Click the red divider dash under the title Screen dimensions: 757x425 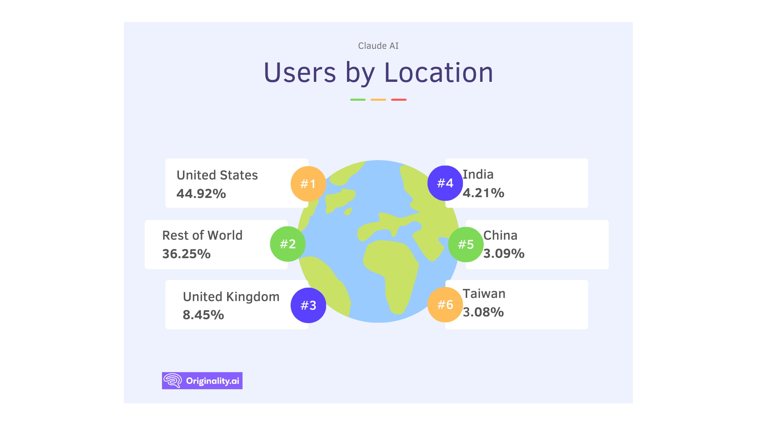[x=399, y=100]
